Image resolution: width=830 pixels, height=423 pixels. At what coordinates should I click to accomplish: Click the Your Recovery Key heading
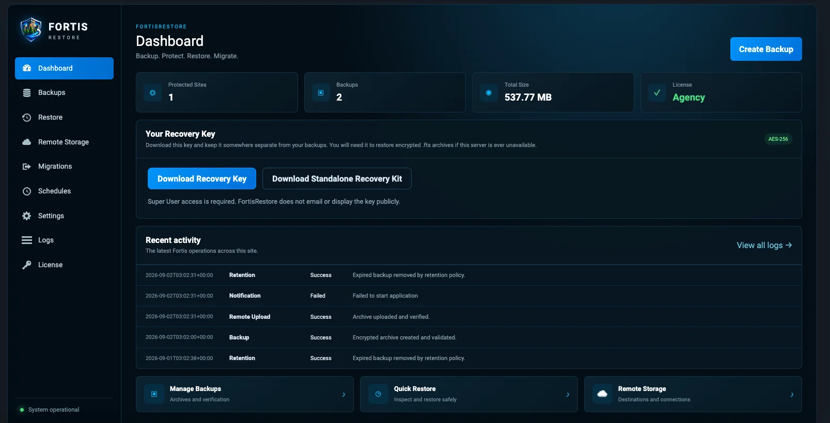click(180, 134)
